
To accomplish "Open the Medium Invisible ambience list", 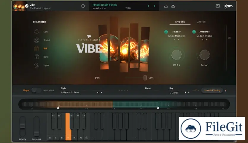I will click(204, 36).
